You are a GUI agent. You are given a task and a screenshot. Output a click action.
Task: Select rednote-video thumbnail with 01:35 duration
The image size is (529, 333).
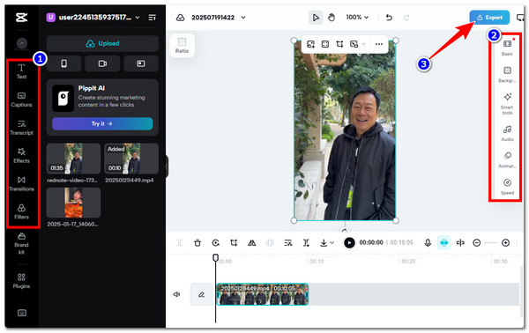73,159
